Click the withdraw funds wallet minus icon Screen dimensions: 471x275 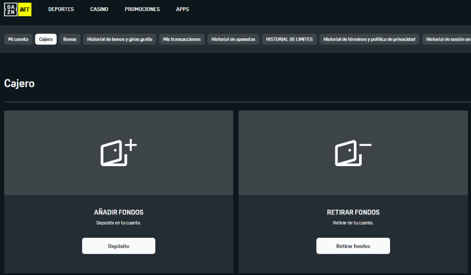click(353, 153)
